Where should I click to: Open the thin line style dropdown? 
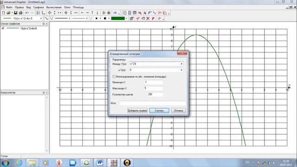(87, 19)
